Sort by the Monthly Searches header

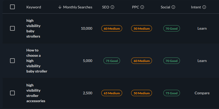(78, 7)
